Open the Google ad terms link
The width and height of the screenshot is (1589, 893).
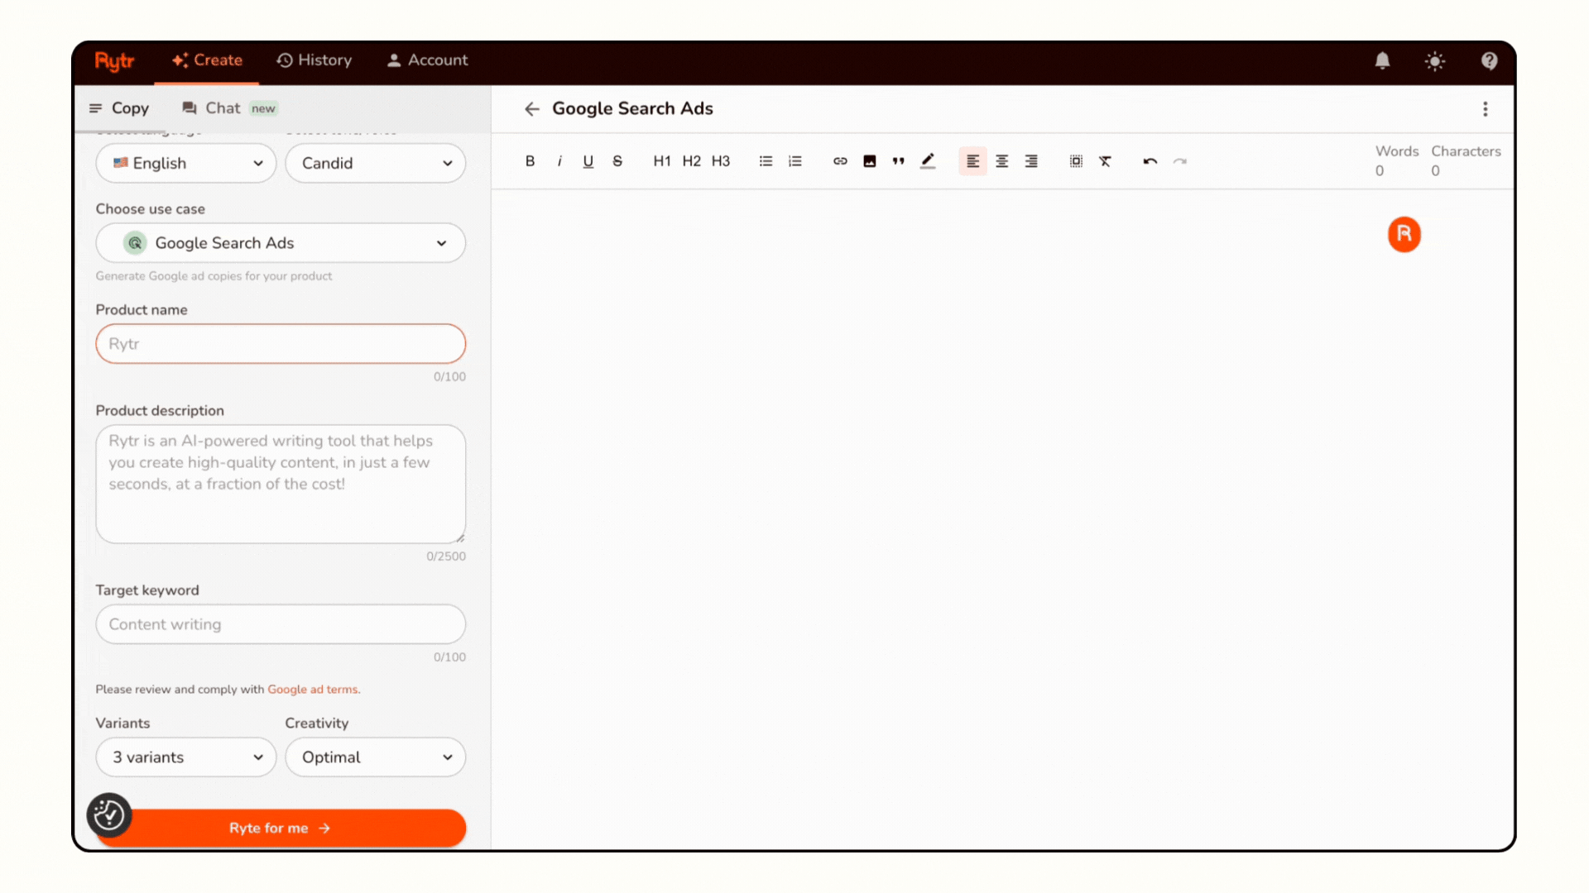[x=312, y=690]
